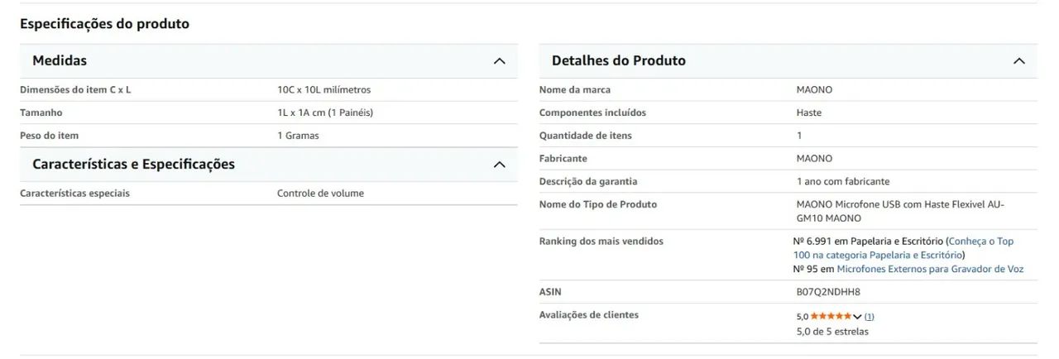
Task: Collapse the Detalhes do Produto chevron
Action: point(1018,61)
